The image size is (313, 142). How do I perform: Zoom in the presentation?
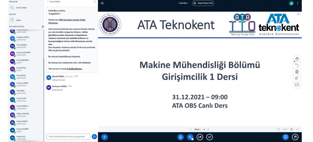point(291,129)
